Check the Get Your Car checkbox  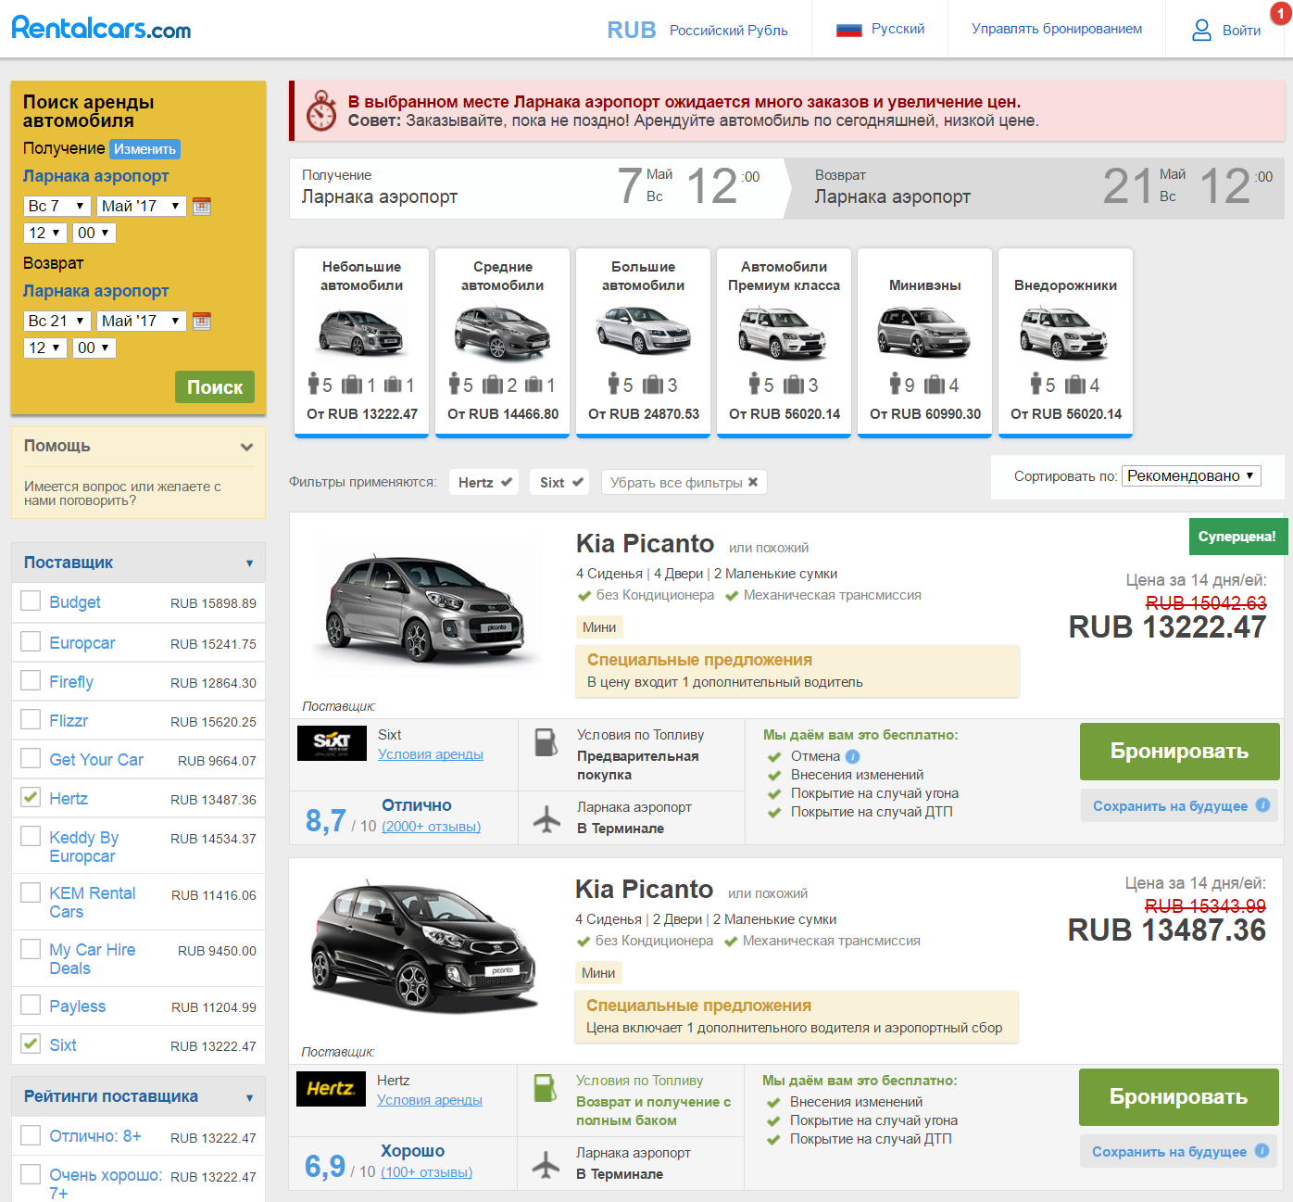pos(31,758)
